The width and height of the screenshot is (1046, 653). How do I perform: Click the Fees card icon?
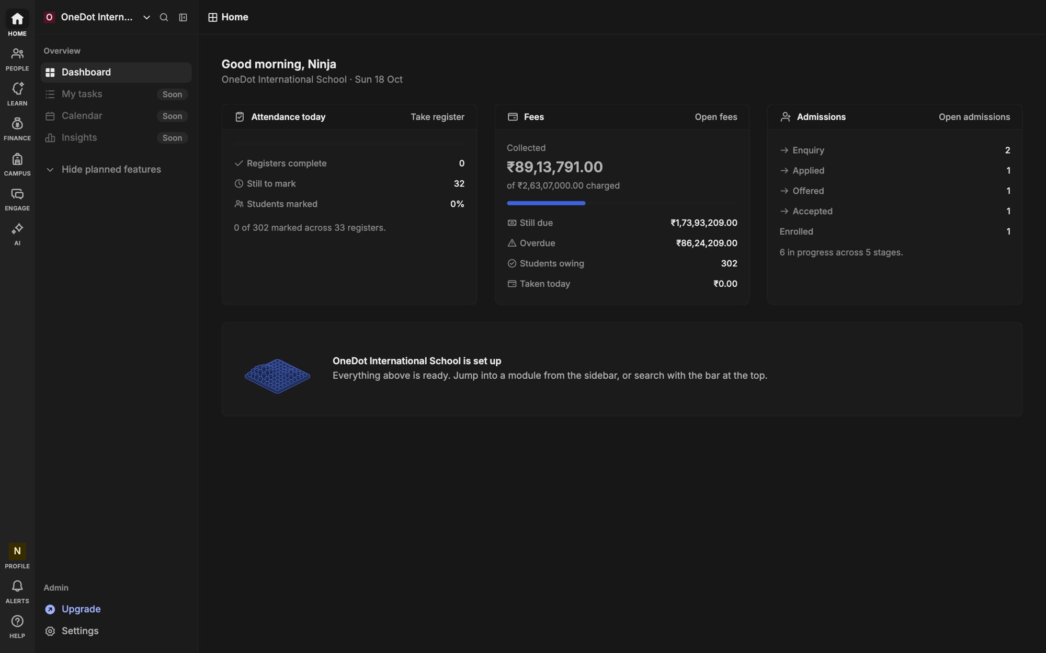pyautogui.click(x=513, y=117)
